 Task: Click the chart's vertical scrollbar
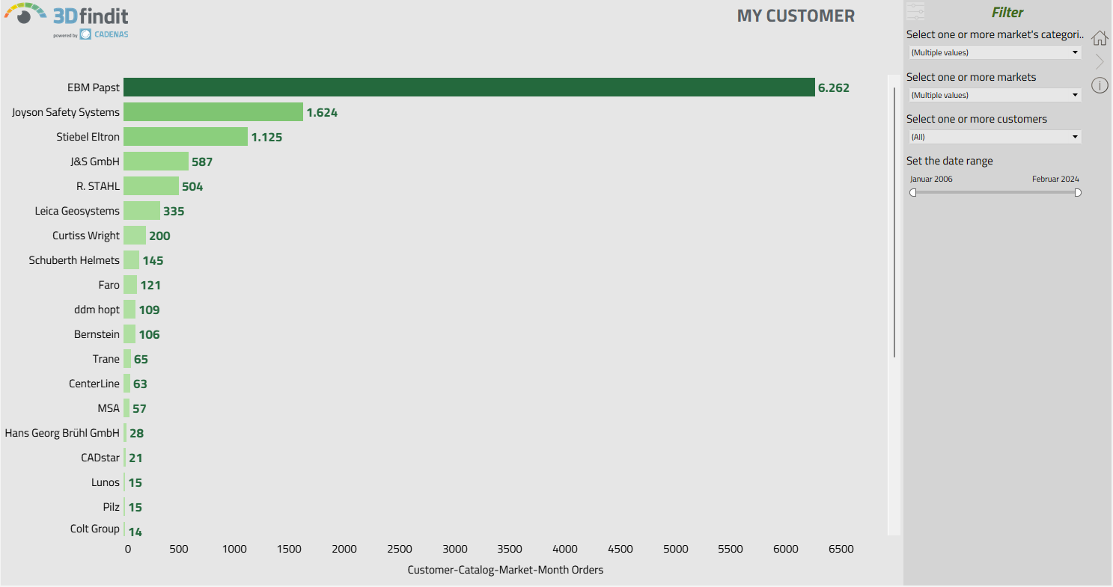(x=894, y=224)
